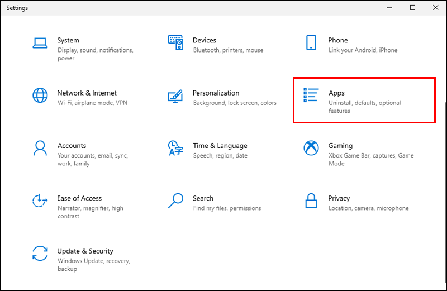This screenshot has height=291, width=447.
Task: Click the System laptop icon
Action: (40, 42)
